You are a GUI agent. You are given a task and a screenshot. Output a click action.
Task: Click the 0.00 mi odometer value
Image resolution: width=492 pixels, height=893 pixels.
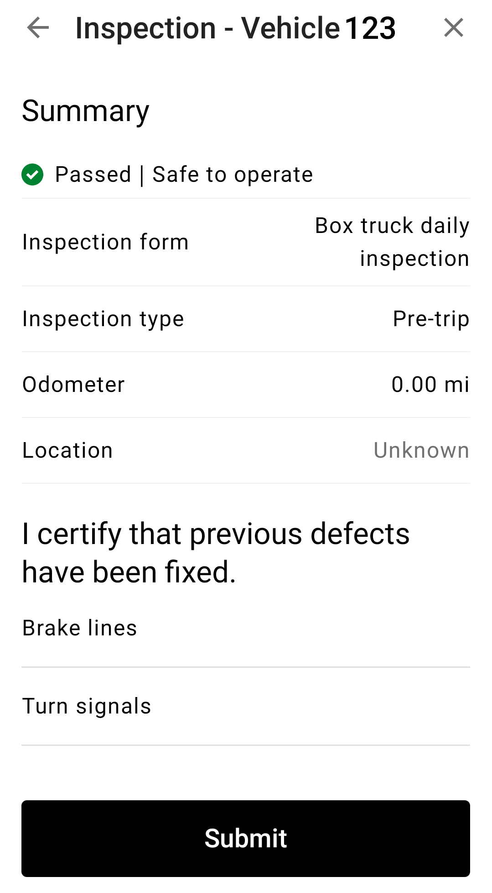click(x=430, y=385)
